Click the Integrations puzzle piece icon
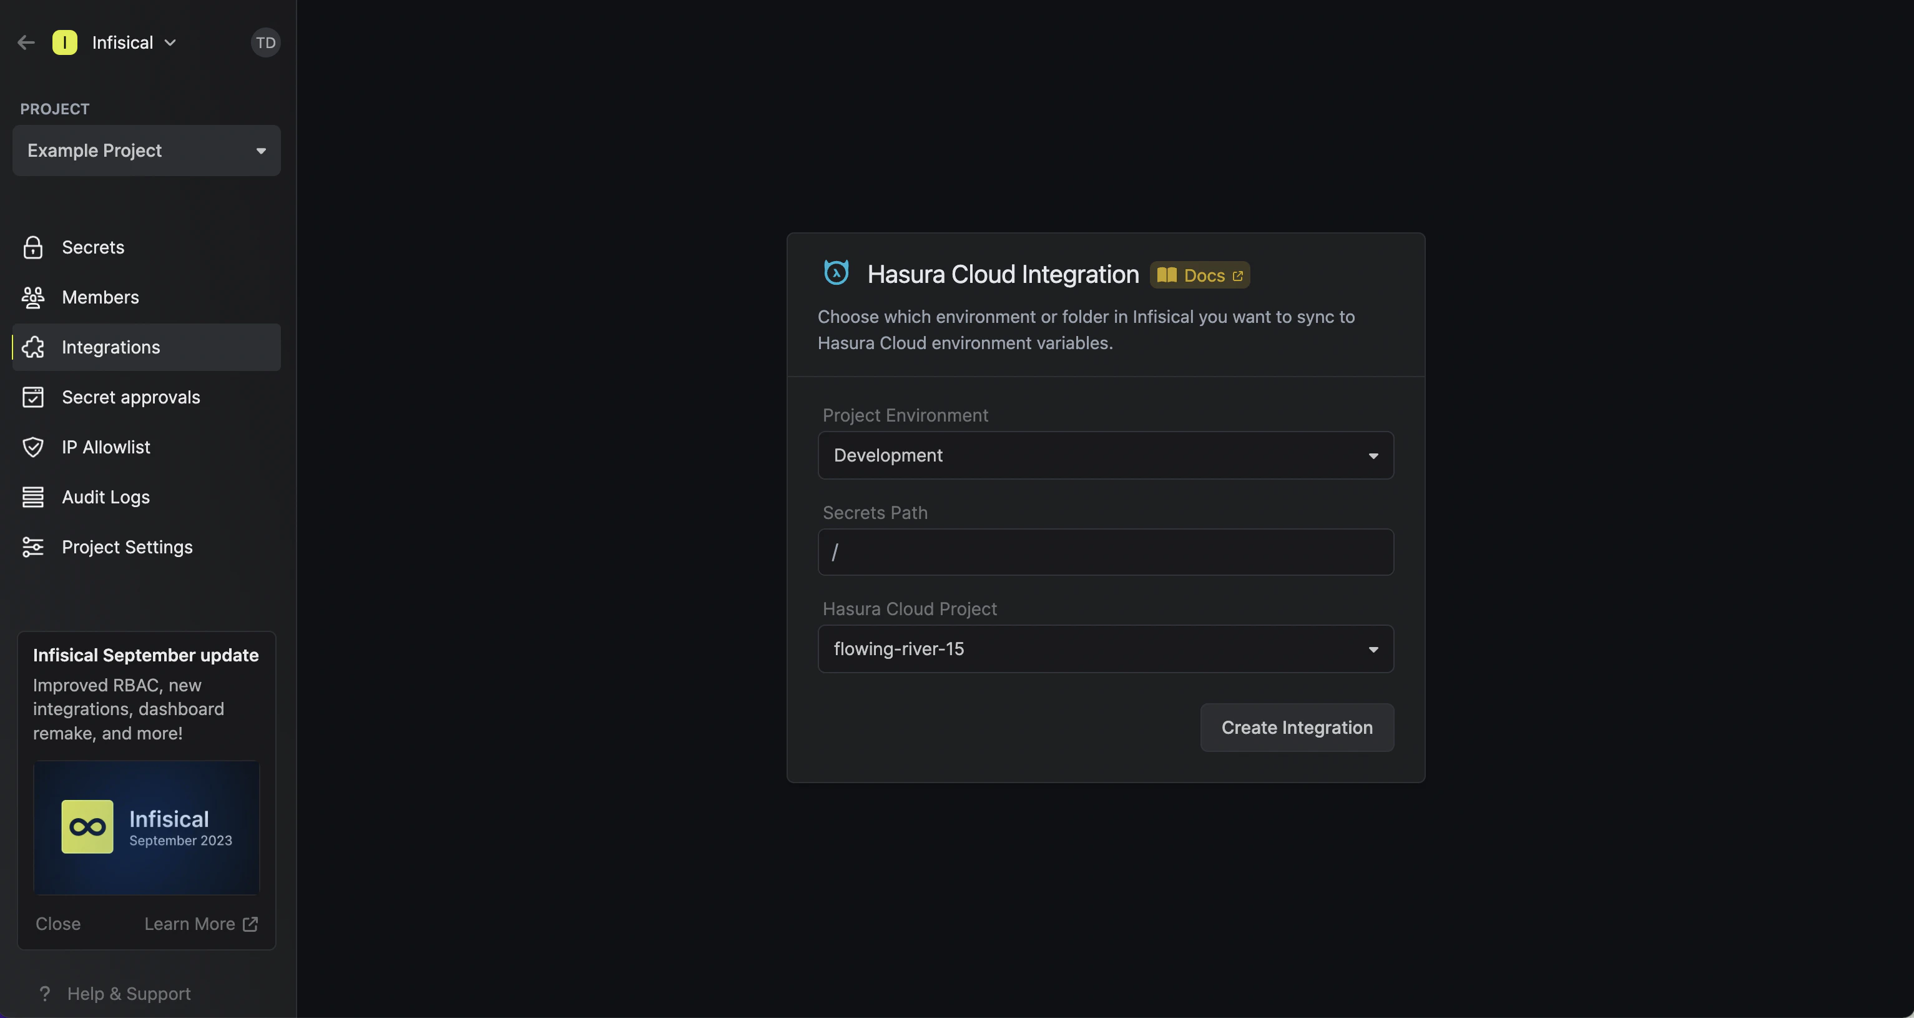Screen dimensions: 1914x1018 pyautogui.click(x=32, y=347)
